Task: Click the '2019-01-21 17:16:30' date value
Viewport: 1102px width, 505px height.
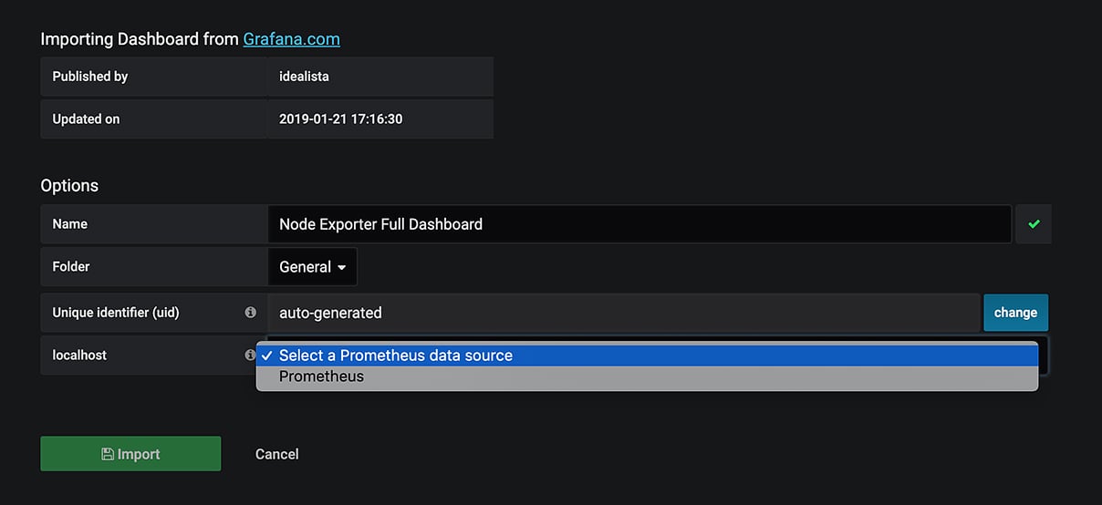Action: point(341,119)
